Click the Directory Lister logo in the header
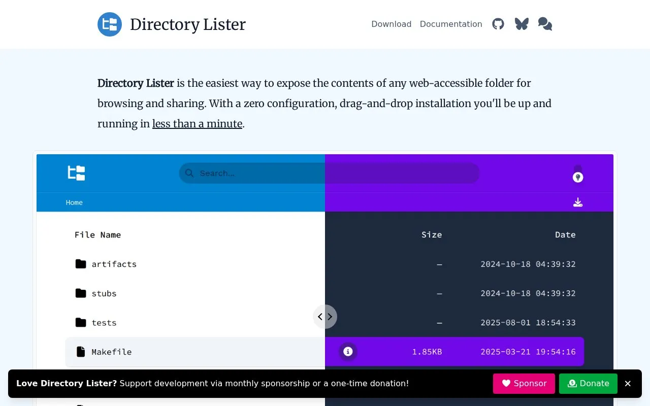 [x=110, y=24]
